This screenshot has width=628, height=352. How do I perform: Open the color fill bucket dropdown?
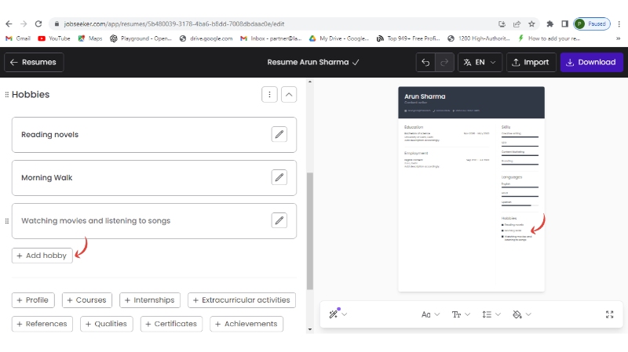pos(521,314)
